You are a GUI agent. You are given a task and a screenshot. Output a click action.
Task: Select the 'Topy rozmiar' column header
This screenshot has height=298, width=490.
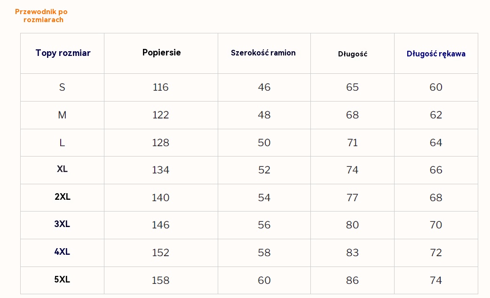coord(63,53)
